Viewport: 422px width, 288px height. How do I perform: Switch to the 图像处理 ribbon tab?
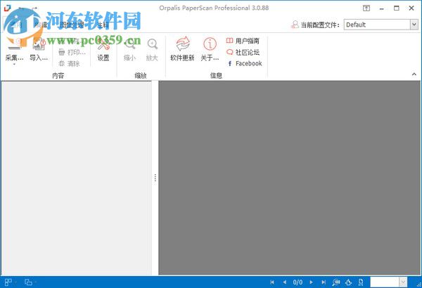72,25
